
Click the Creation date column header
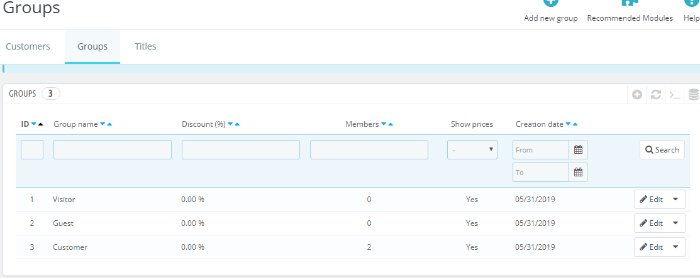point(539,124)
